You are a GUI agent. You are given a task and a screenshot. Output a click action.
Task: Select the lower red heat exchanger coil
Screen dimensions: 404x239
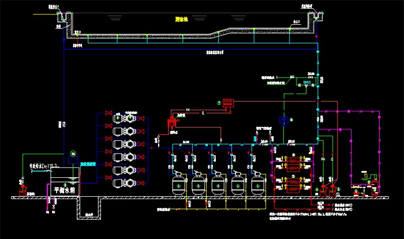pos(293,181)
